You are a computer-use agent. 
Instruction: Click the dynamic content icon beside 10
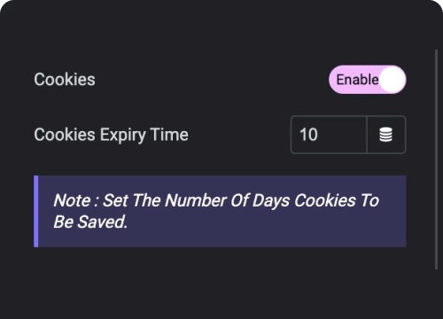386,135
